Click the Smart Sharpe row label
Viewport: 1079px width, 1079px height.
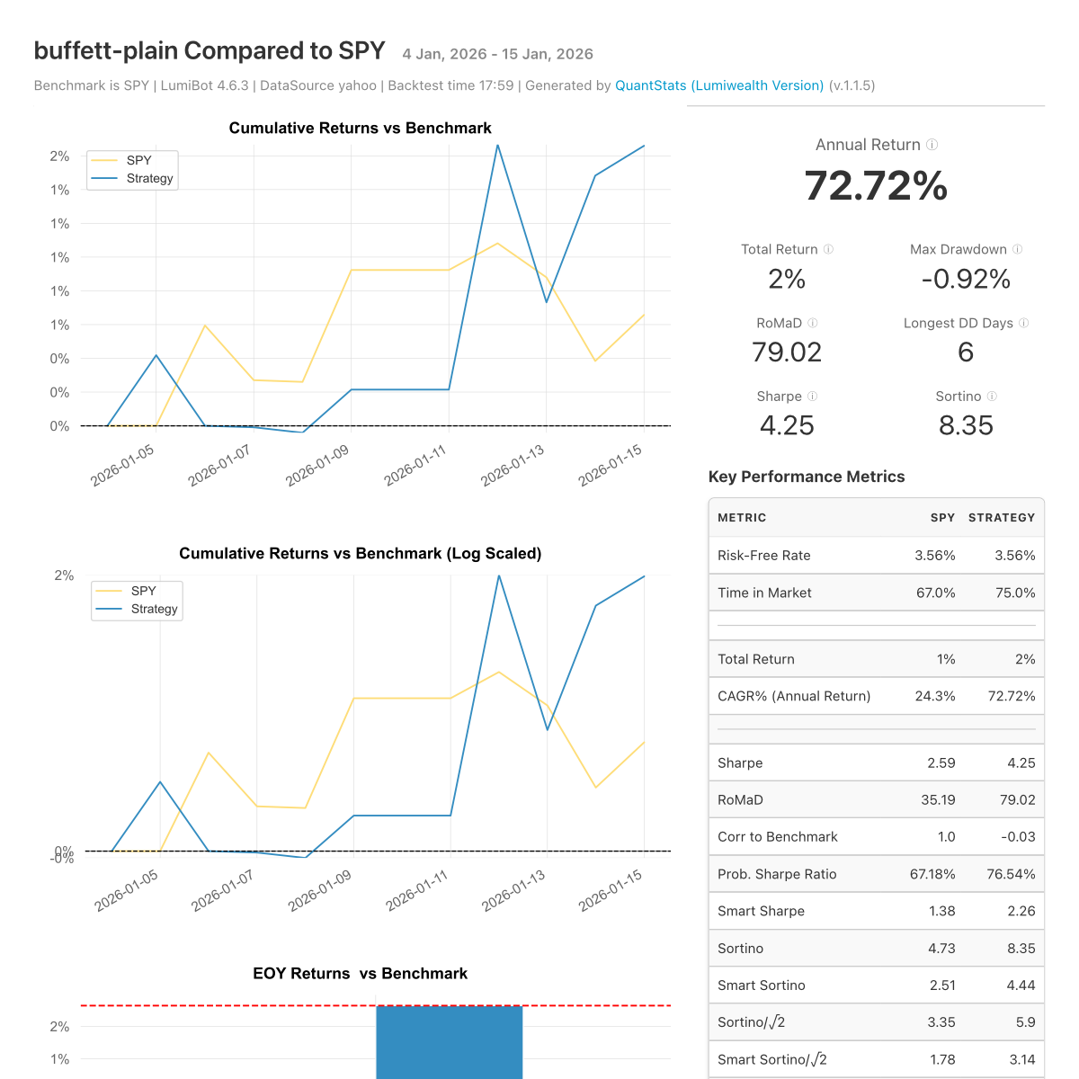[761, 911]
